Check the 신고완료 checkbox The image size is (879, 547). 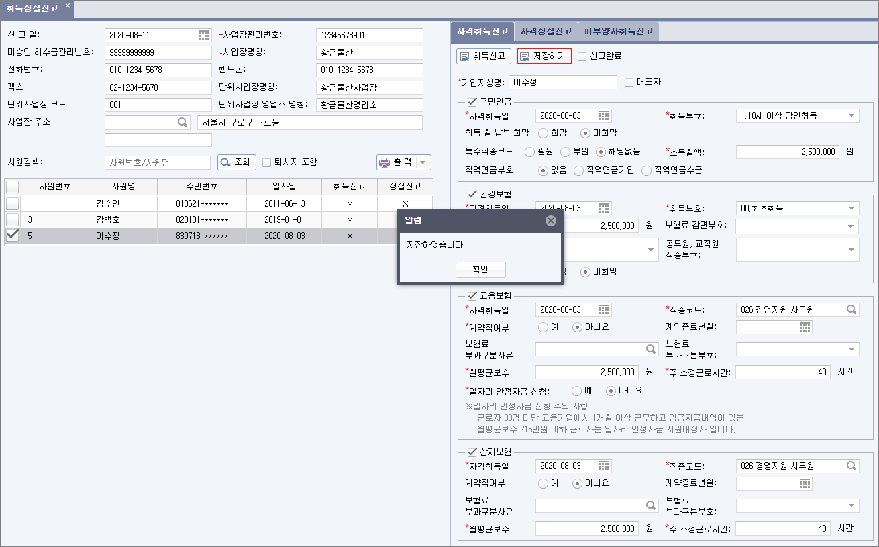582,56
